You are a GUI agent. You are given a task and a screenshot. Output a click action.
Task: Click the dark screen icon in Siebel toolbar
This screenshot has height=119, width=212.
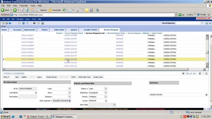(34, 23)
